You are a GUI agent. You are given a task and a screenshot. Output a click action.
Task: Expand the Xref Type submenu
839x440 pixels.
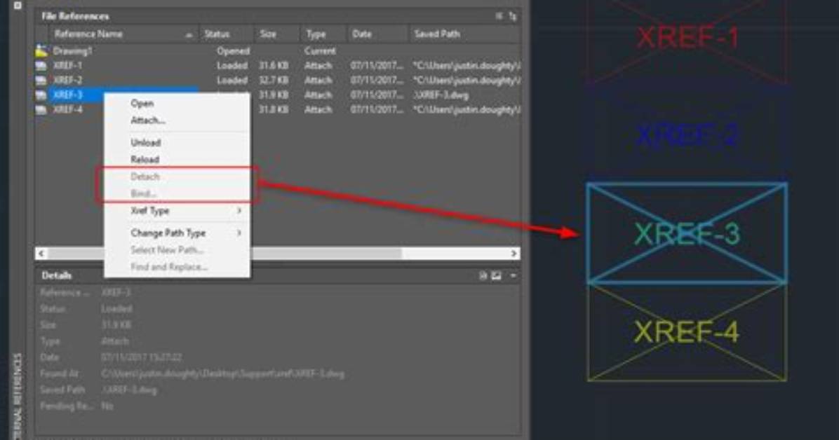point(239,211)
